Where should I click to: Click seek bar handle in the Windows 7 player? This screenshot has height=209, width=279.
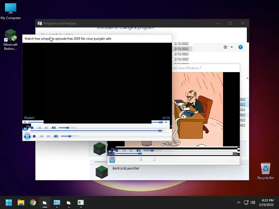point(140,153)
